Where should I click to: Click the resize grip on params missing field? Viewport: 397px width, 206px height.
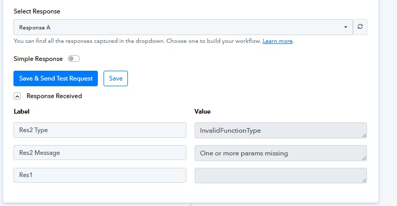pyautogui.click(x=364, y=159)
